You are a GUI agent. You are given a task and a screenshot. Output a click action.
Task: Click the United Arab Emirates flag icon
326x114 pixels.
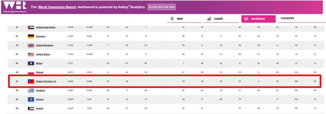coord(31,27)
